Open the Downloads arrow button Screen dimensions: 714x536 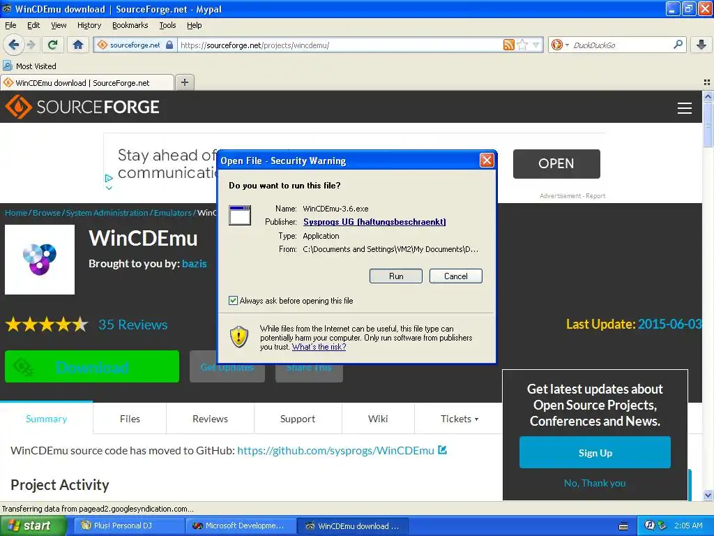[701, 45]
